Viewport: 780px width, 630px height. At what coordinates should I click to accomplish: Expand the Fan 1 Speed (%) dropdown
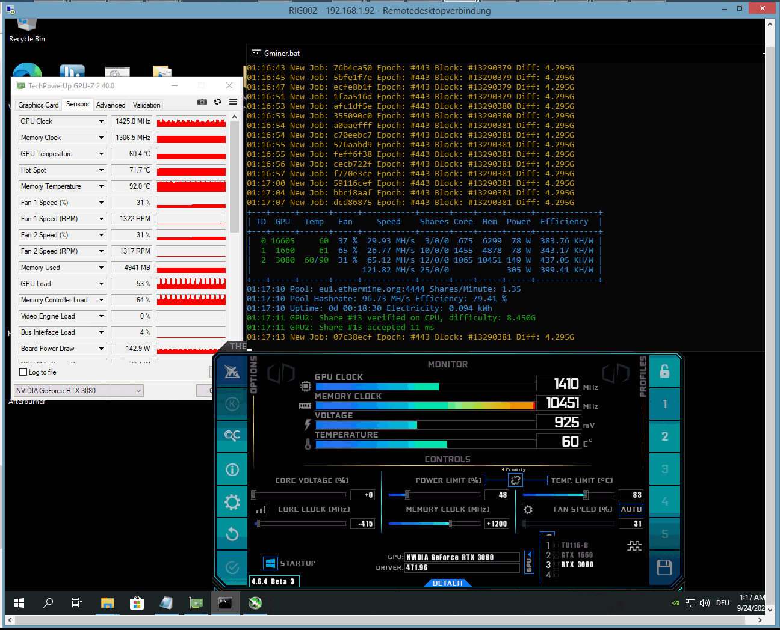[x=101, y=203]
